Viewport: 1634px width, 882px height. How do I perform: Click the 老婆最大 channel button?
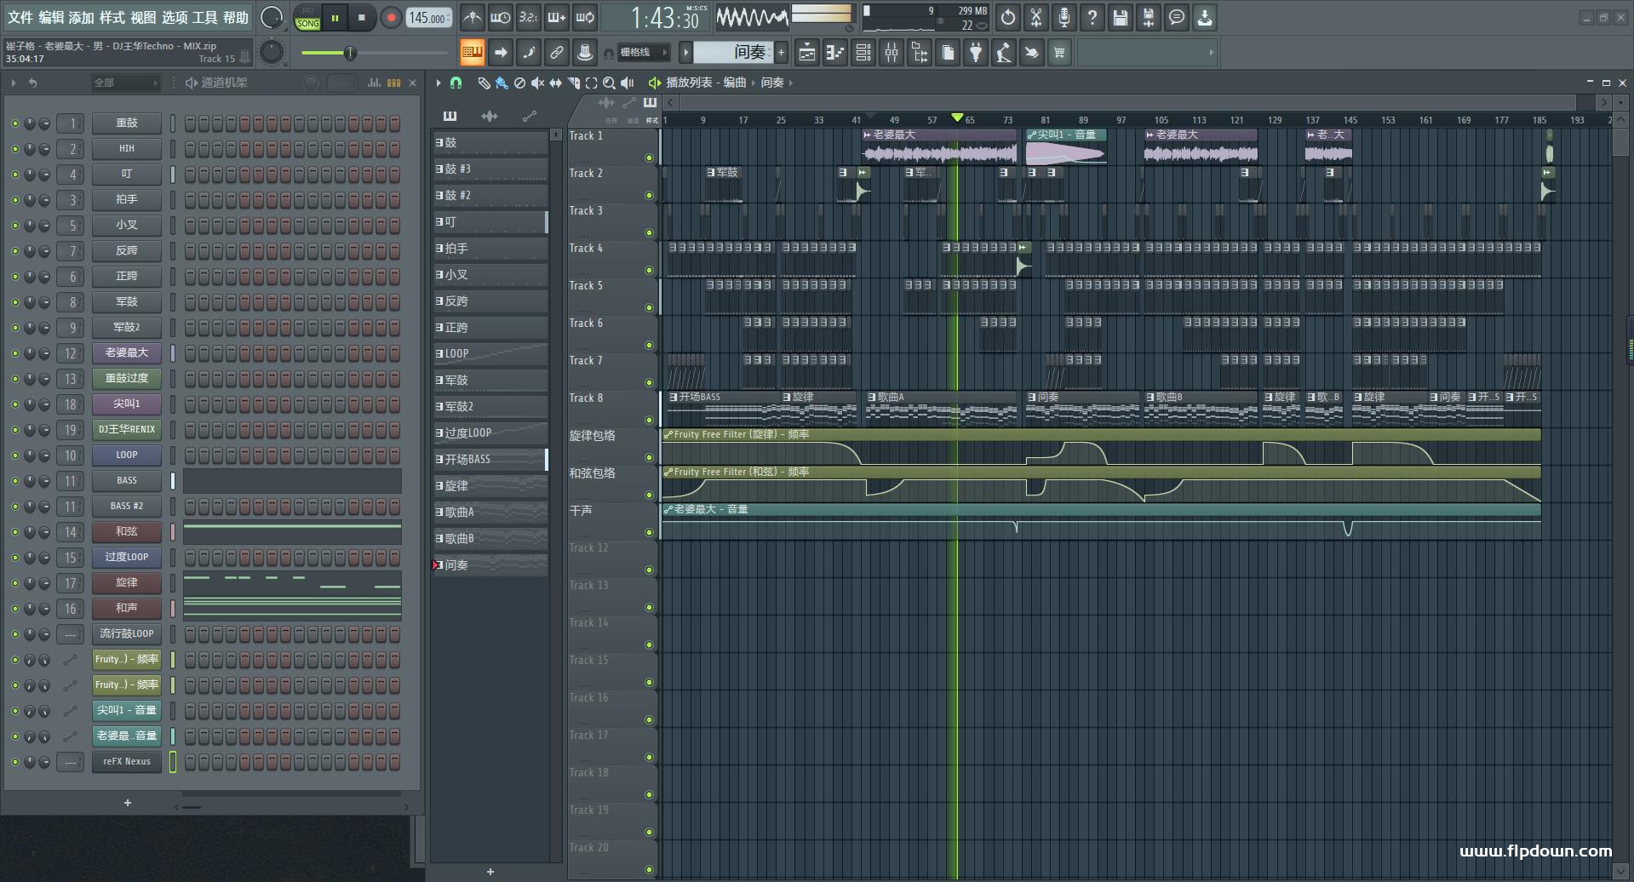126,352
